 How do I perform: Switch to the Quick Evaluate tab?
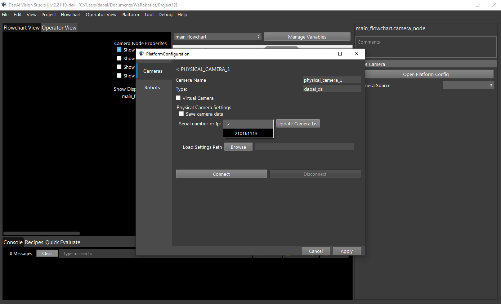tap(63, 242)
